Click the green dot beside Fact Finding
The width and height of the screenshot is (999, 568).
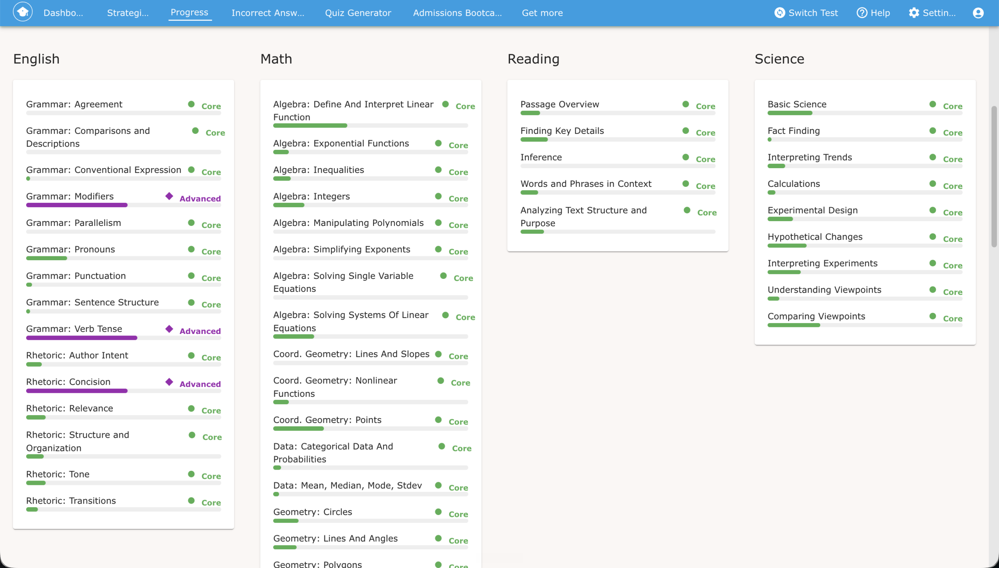point(933,131)
